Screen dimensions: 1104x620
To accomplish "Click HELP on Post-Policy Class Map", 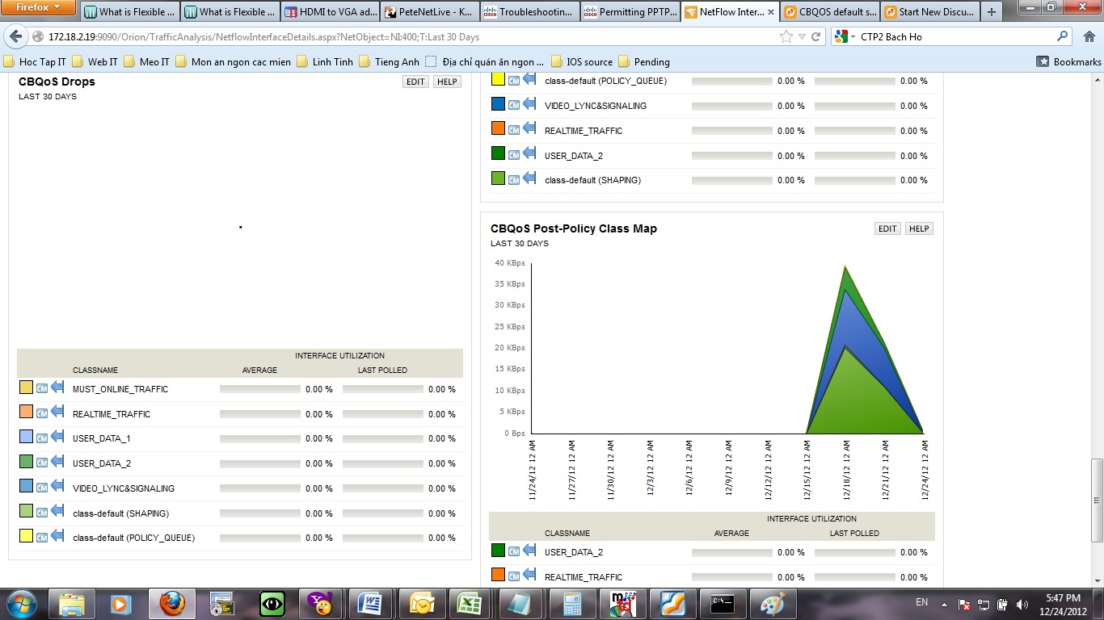I will (919, 228).
